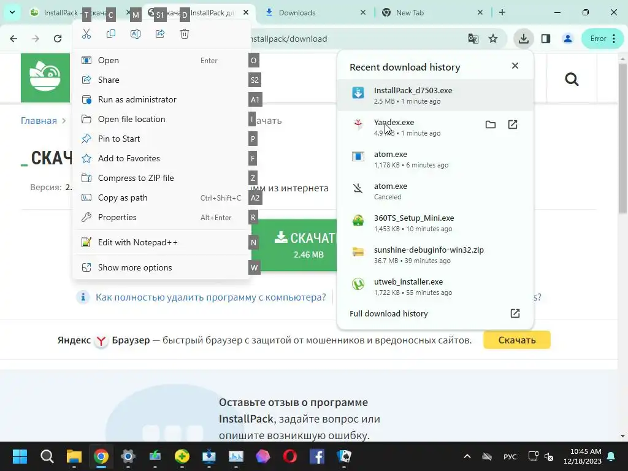Click the Rename icon in context menu
This screenshot has height=471, width=628.
(x=136, y=34)
